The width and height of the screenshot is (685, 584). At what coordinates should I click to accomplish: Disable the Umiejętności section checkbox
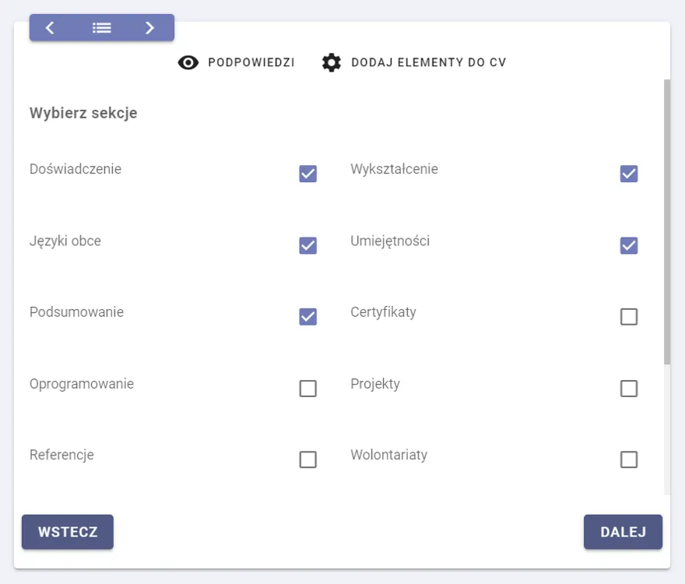629,246
